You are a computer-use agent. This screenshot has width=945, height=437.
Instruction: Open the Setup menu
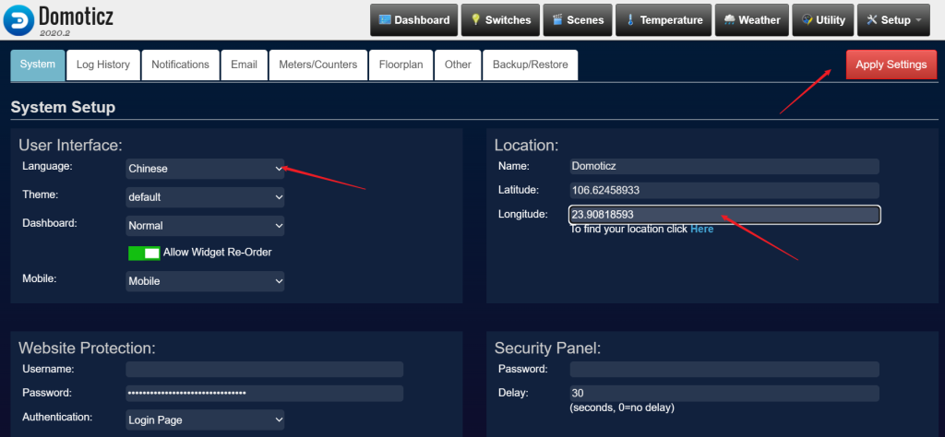pos(892,20)
